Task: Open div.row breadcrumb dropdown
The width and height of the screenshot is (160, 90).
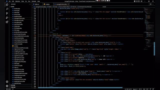Action: click(x=73, y=7)
